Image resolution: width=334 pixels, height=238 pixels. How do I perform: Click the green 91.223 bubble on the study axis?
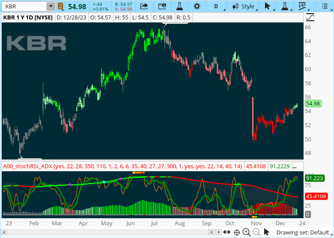coord(315,178)
